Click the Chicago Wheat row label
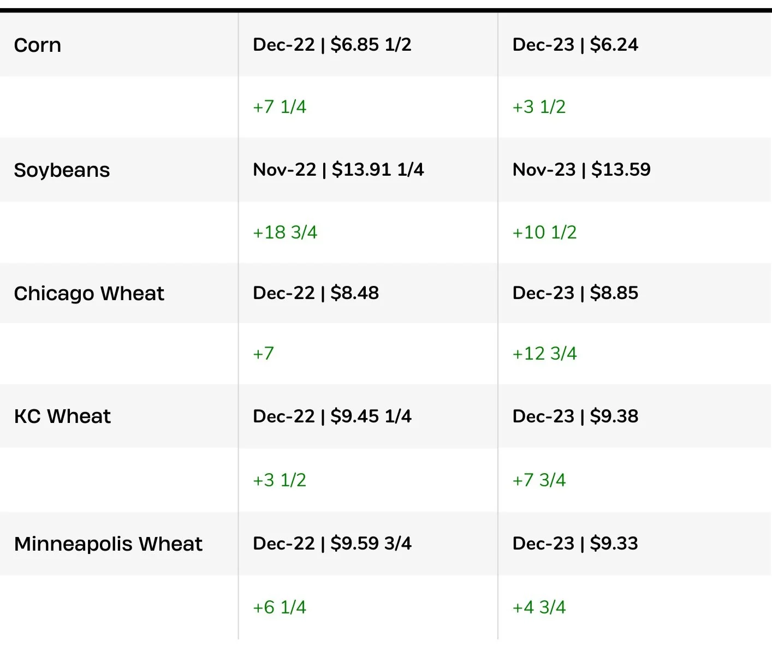 89,294
